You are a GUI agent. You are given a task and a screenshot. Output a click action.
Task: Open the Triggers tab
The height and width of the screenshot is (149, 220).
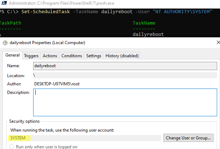(x=31, y=56)
